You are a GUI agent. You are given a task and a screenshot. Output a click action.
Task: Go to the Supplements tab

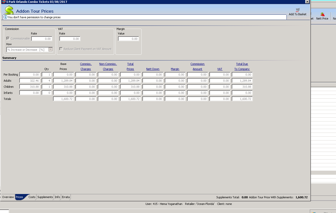click(45, 197)
